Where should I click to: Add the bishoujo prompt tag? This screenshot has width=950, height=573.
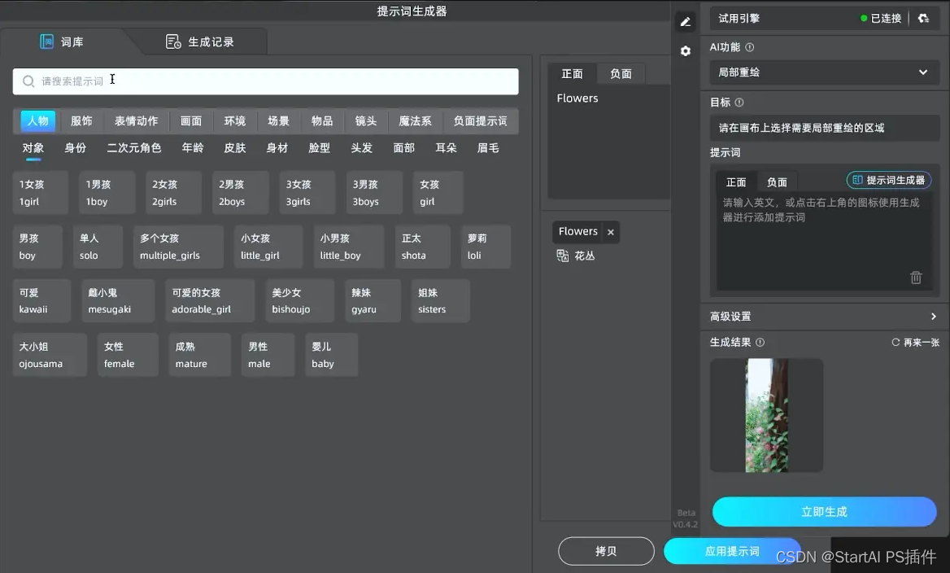pyautogui.click(x=299, y=301)
